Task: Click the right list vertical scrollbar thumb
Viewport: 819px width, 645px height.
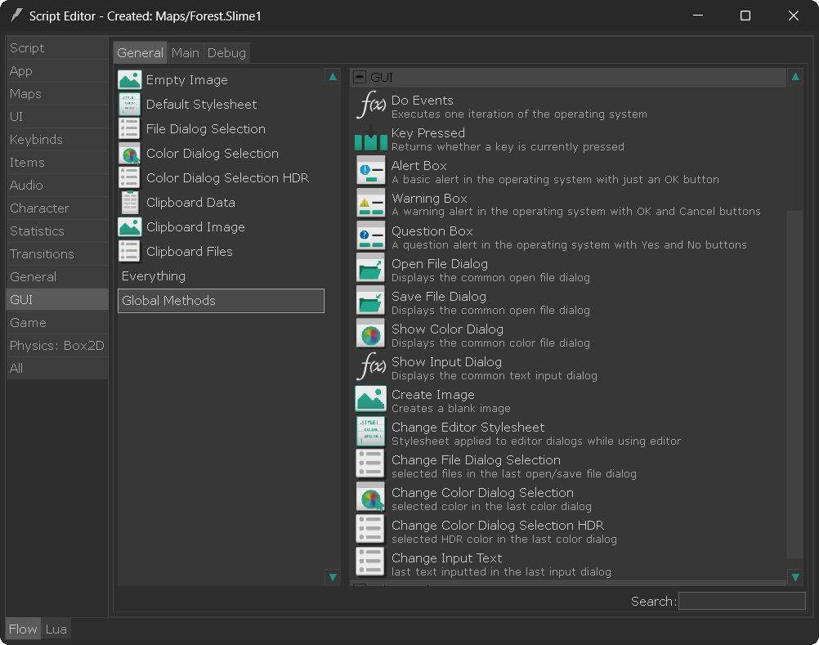Action: (795, 385)
